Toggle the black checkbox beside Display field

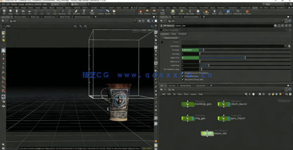[162, 42]
